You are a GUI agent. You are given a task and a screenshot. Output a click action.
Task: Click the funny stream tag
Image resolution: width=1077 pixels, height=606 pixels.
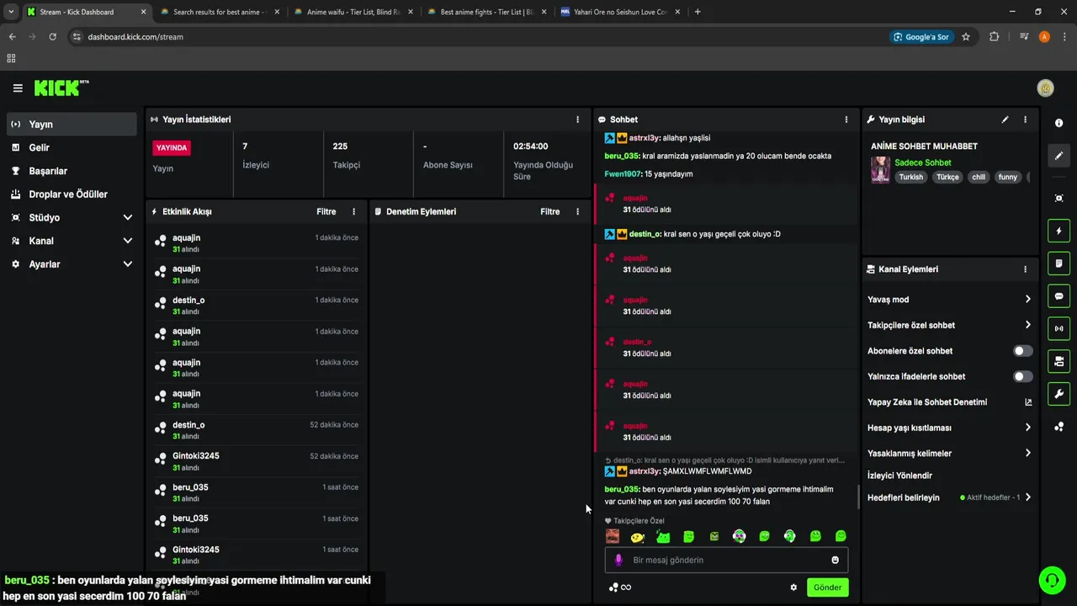[x=1008, y=177]
